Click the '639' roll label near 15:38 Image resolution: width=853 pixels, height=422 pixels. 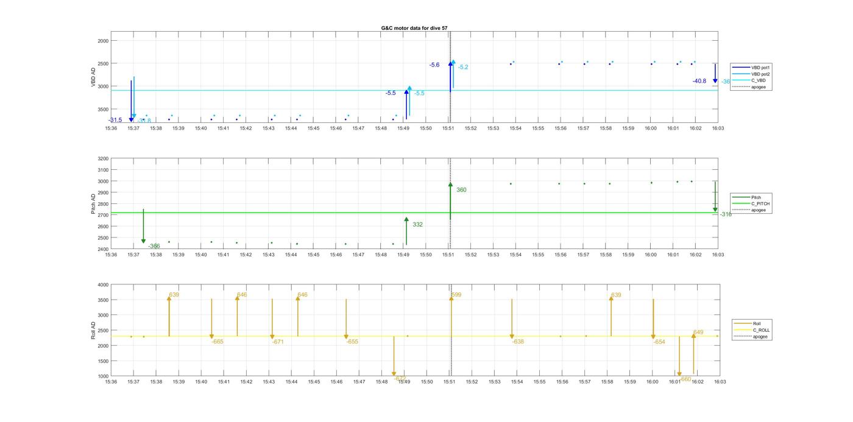174,295
